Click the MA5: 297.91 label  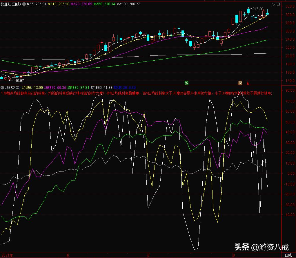tap(37, 4)
